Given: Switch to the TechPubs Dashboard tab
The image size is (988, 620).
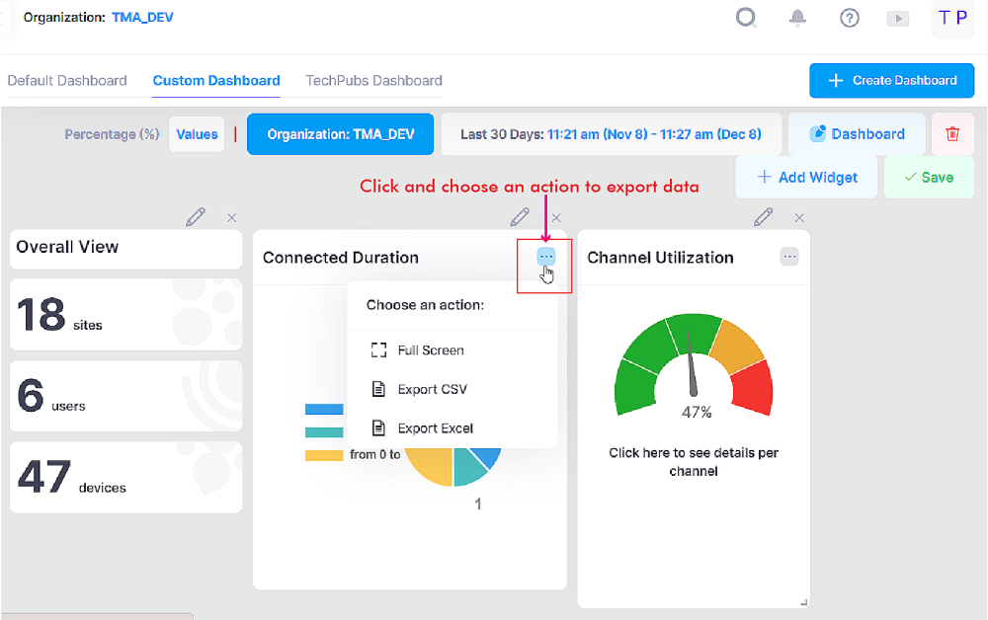Looking at the screenshot, I should pyautogui.click(x=373, y=81).
